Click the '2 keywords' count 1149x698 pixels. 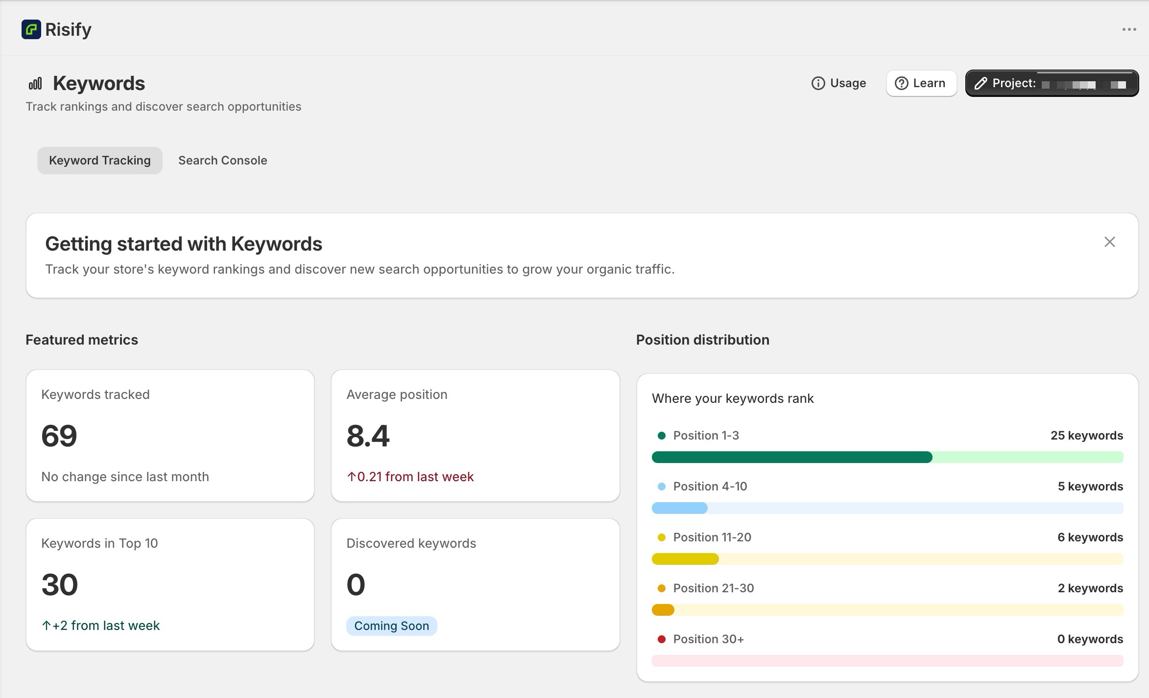(x=1090, y=588)
